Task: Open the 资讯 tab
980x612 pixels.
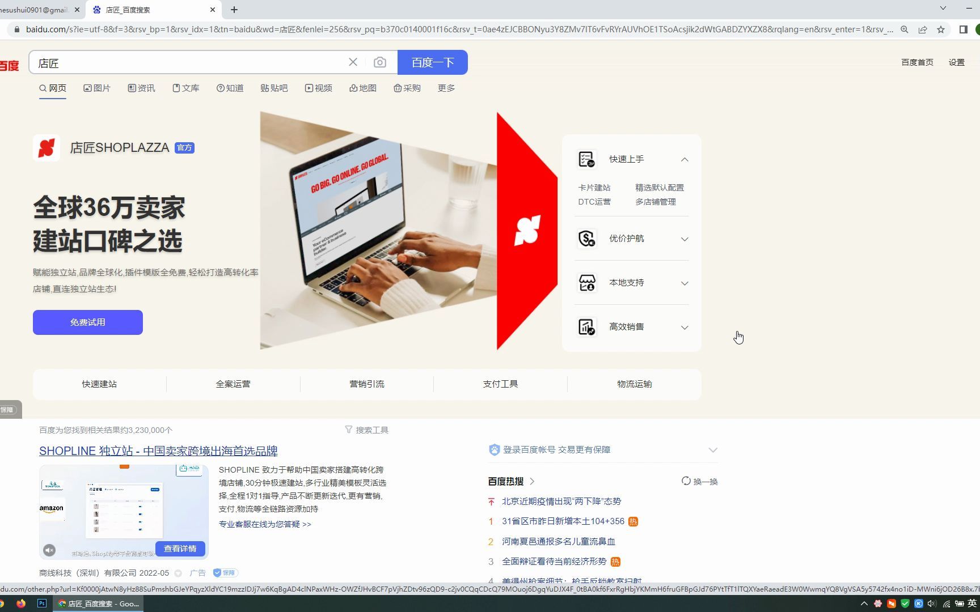Action: (141, 88)
